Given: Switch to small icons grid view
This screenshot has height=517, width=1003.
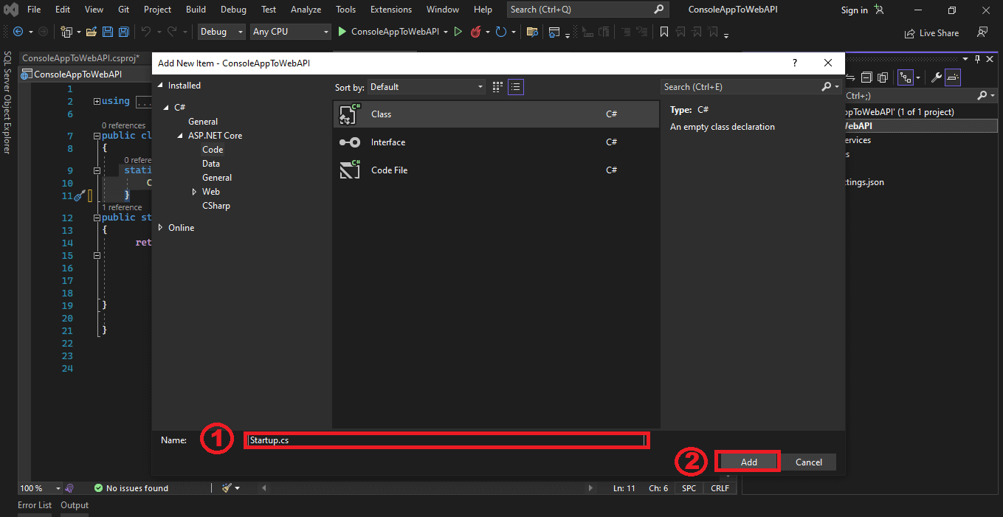Looking at the screenshot, I should [x=497, y=87].
